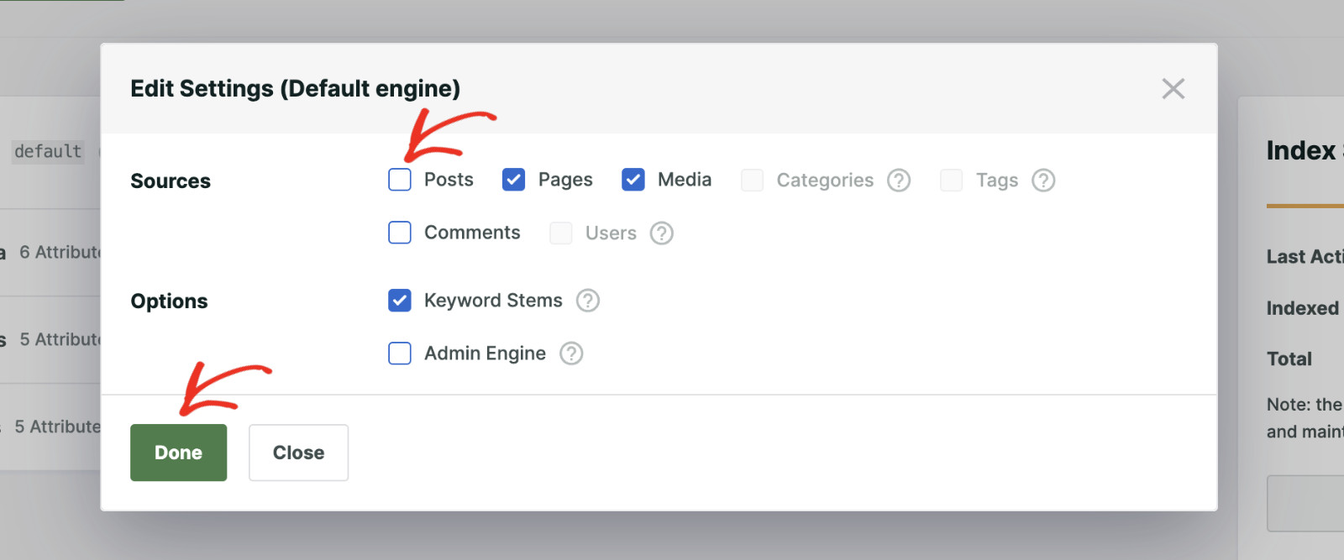Click the Tags question mark icon
The image size is (1344, 560).
pyautogui.click(x=1042, y=180)
